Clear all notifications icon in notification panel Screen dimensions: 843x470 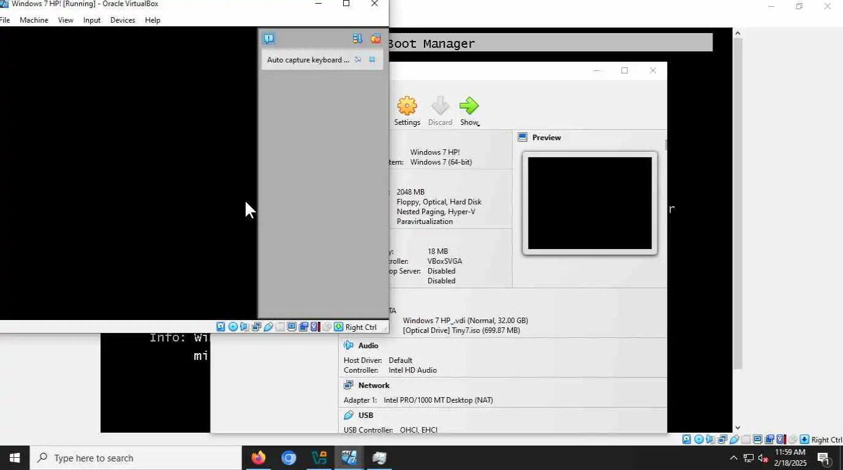376,39
